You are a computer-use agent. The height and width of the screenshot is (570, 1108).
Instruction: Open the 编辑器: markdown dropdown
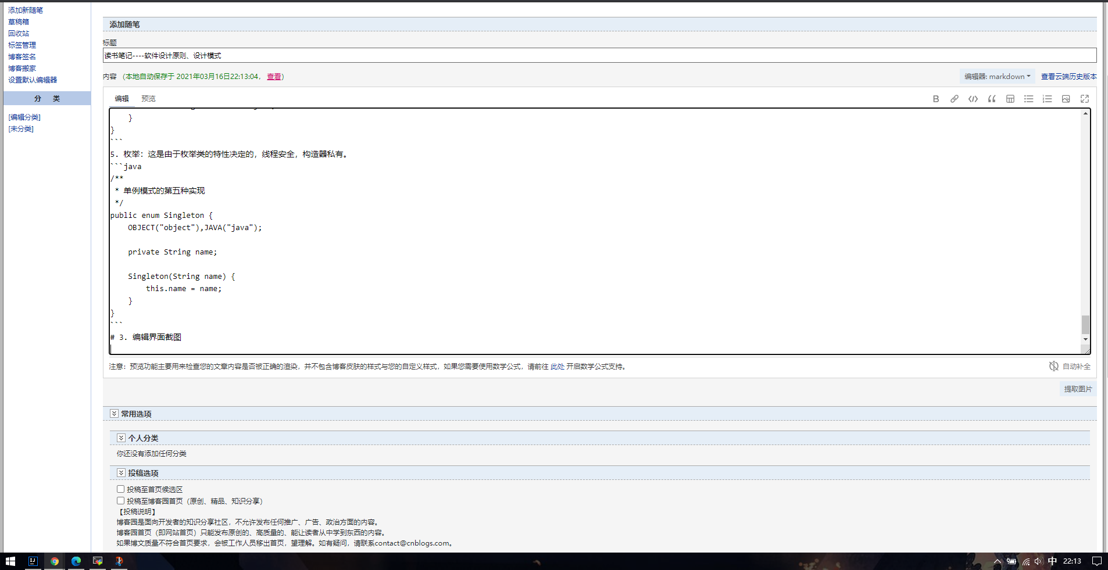pos(997,77)
